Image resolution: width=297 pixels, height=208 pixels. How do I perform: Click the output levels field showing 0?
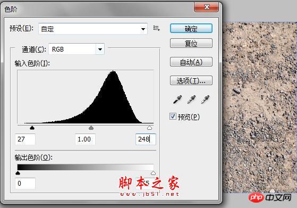(x=25, y=183)
